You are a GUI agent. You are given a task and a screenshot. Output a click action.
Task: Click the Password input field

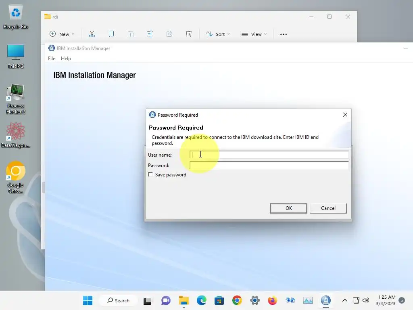269,165
